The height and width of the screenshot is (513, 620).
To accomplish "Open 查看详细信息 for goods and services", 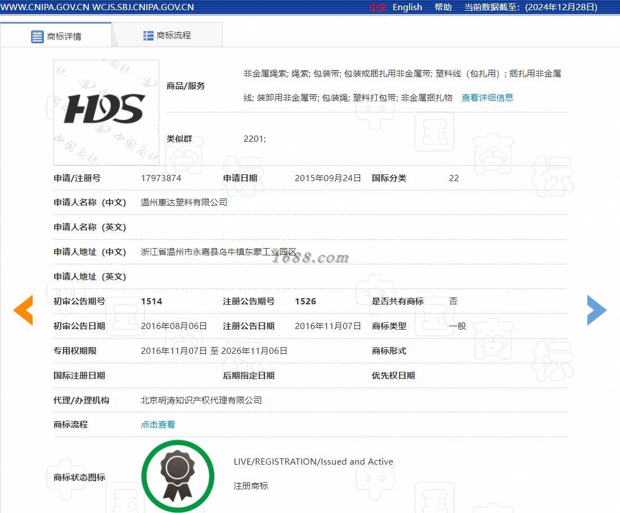I will point(487,98).
